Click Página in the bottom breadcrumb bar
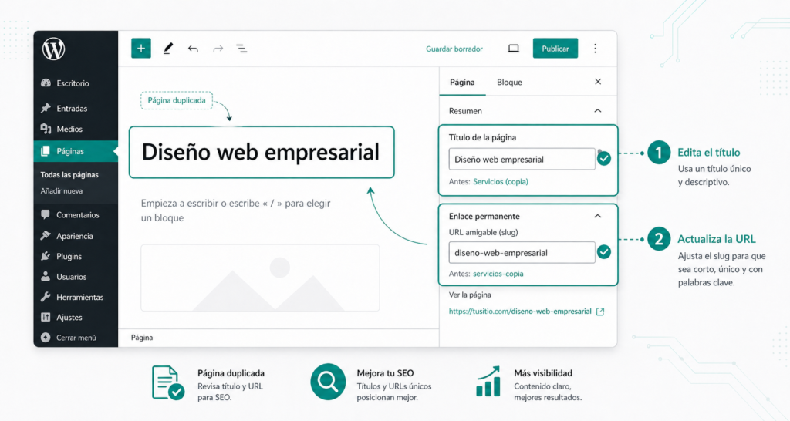This screenshot has width=790, height=421. (x=142, y=338)
